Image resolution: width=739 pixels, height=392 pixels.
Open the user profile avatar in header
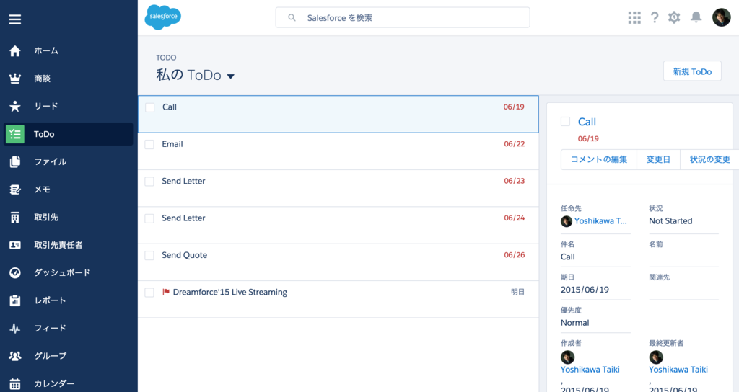coord(722,17)
